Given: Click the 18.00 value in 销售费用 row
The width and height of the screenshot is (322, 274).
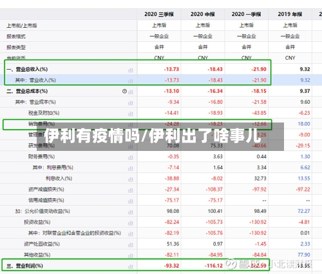Looking at the screenshot, I should [x=304, y=124].
